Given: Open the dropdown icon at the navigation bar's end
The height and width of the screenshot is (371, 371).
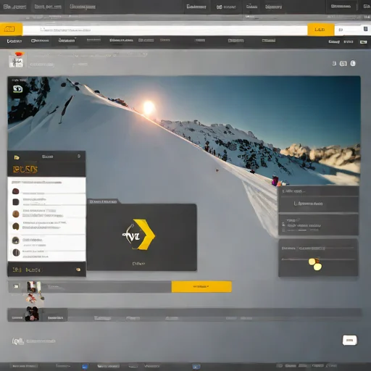Looking at the screenshot, I should [x=363, y=42].
